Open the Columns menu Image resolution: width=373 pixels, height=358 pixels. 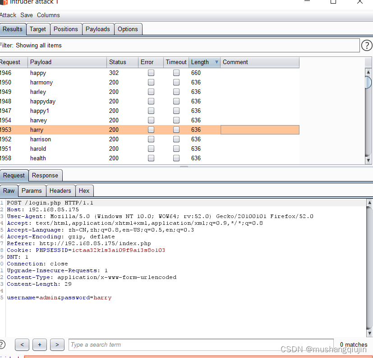pos(48,15)
